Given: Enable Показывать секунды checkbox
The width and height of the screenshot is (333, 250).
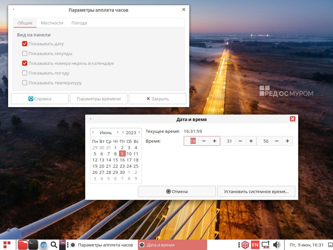Looking at the screenshot, I should click(25, 53).
